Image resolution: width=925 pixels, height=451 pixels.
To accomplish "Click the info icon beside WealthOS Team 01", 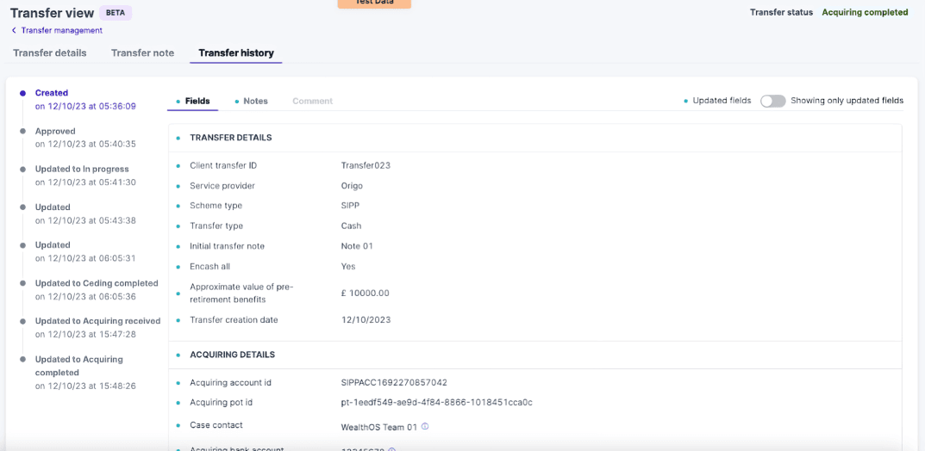I will (425, 427).
